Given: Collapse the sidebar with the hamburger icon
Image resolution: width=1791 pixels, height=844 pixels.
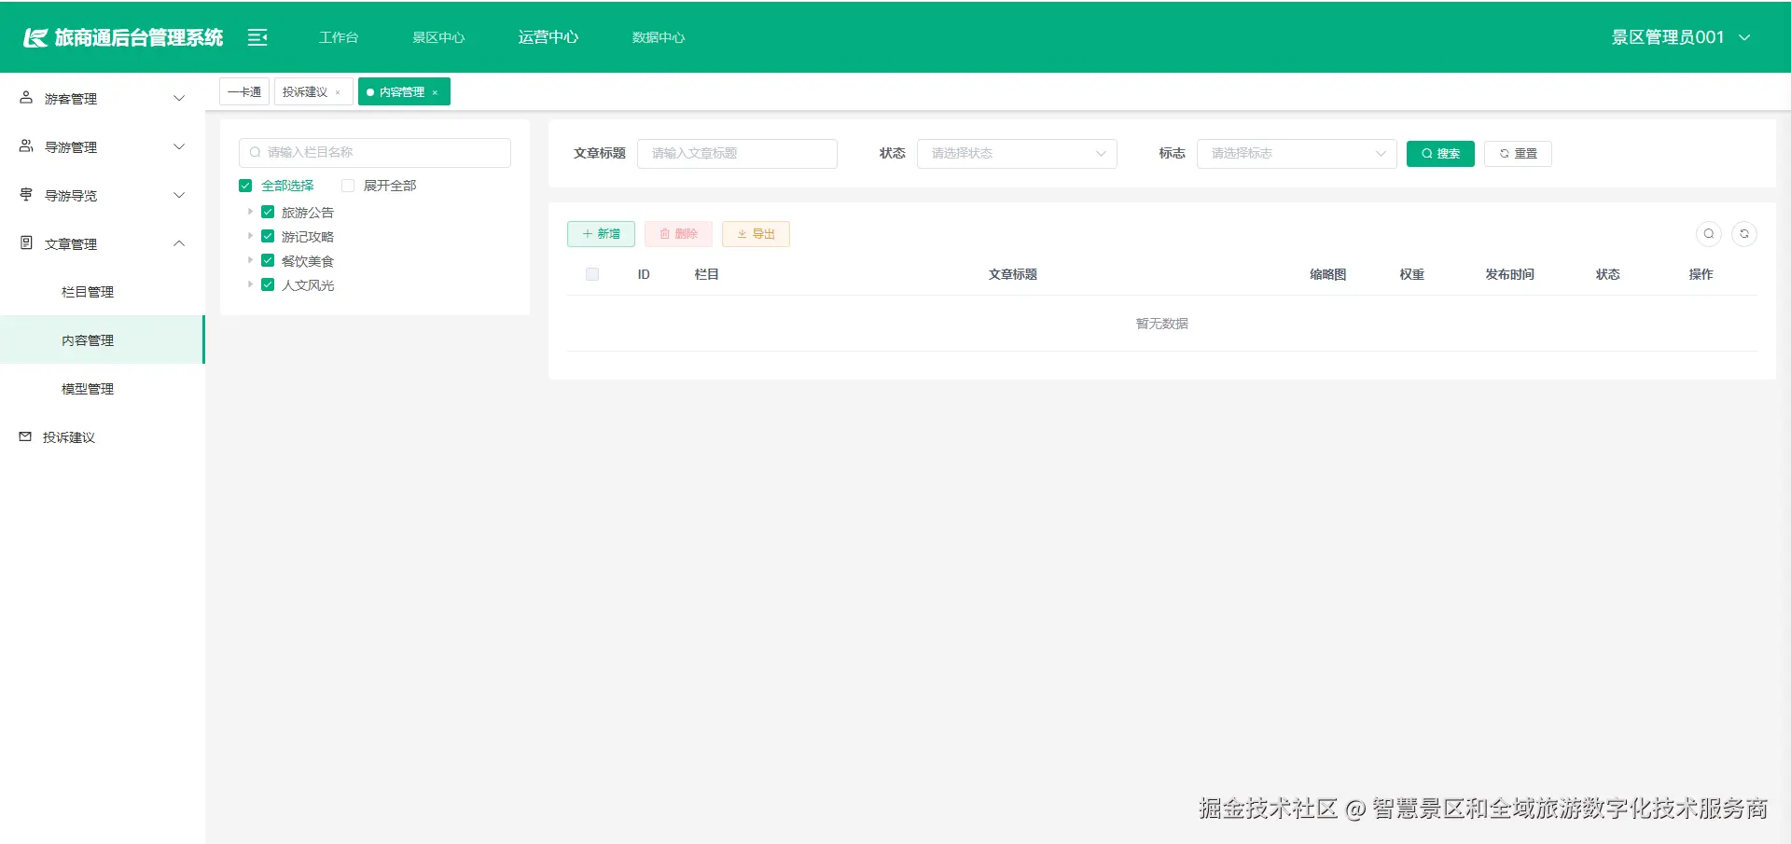Looking at the screenshot, I should [257, 37].
